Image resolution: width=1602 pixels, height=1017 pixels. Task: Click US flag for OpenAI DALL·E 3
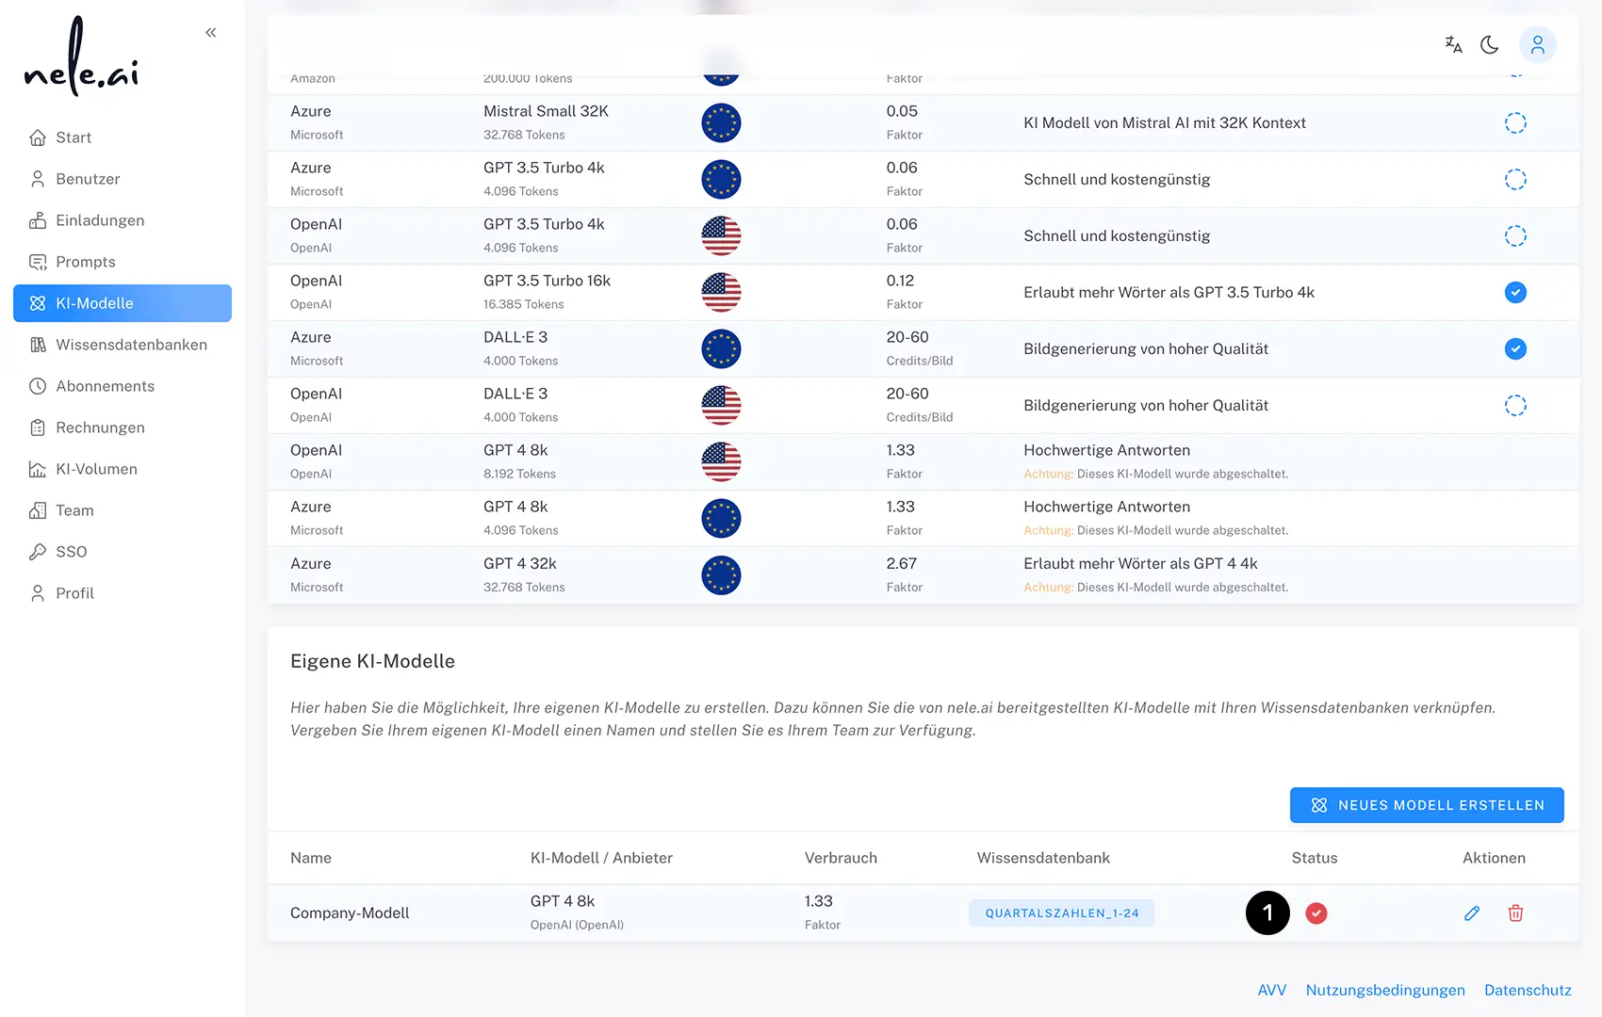click(721, 405)
